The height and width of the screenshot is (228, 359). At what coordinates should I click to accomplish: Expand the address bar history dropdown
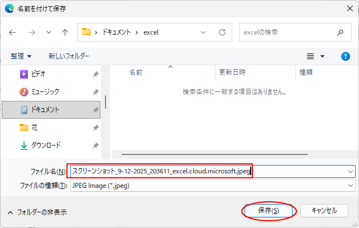[203, 32]
